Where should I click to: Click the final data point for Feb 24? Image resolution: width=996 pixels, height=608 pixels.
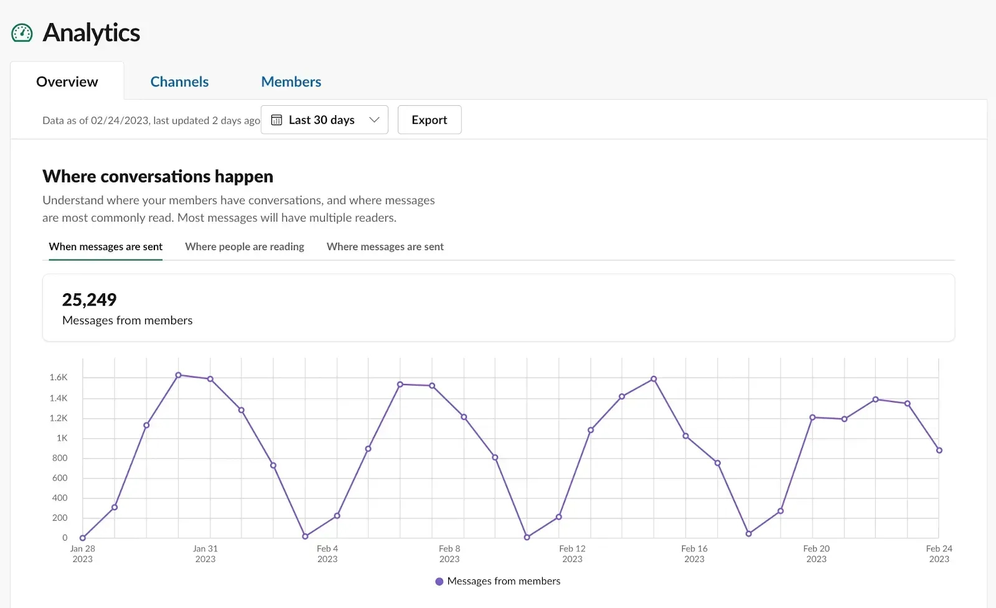pos(939,451)
